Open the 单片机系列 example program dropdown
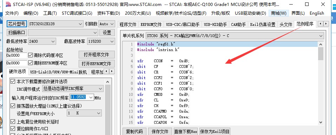The height and width of the screenshot is (135, 336). pyautogui.click(x=235, y=36)
